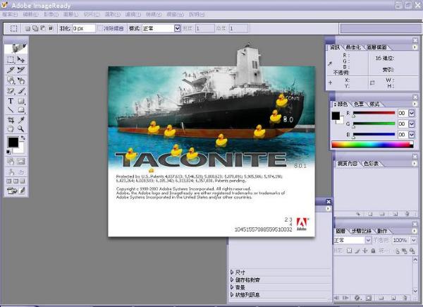Switch to the 步驟記錄 tab
This screenshot has height=307, width=423.
click(x=362, y=231)
